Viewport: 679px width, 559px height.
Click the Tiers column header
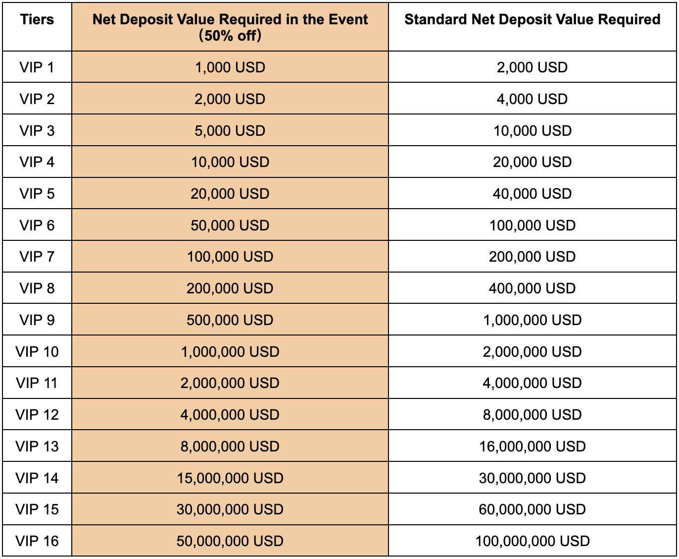37,20
